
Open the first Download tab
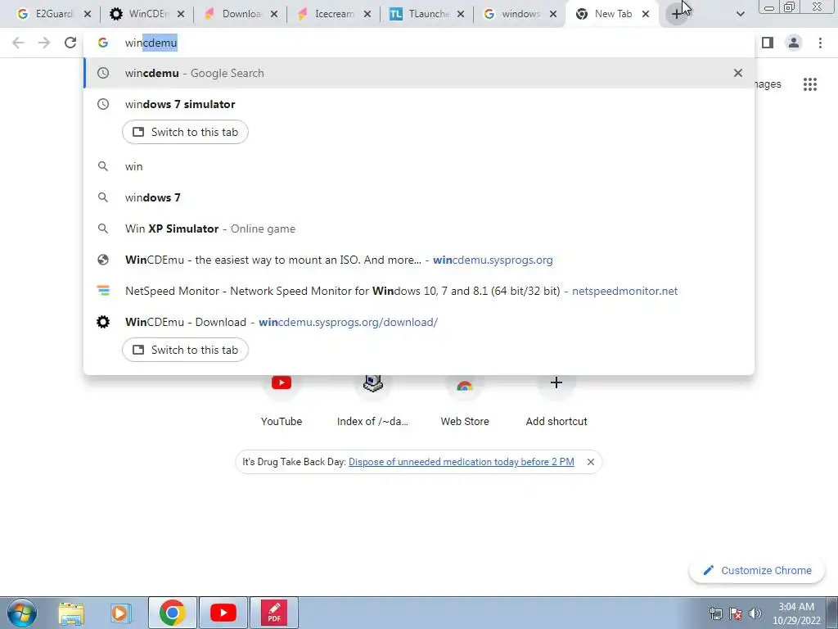234,14
